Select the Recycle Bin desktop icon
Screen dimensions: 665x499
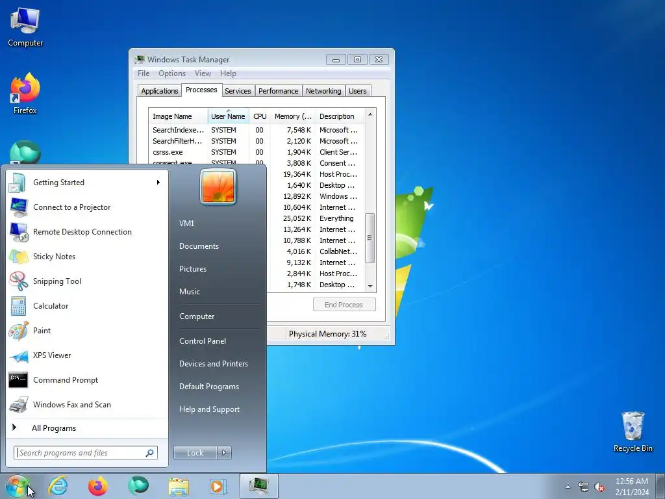633,431
